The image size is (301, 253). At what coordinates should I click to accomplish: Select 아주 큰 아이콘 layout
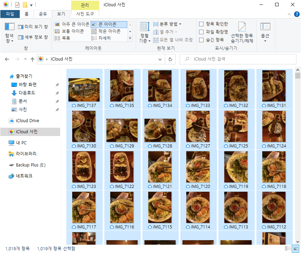(x=72, y=24)
